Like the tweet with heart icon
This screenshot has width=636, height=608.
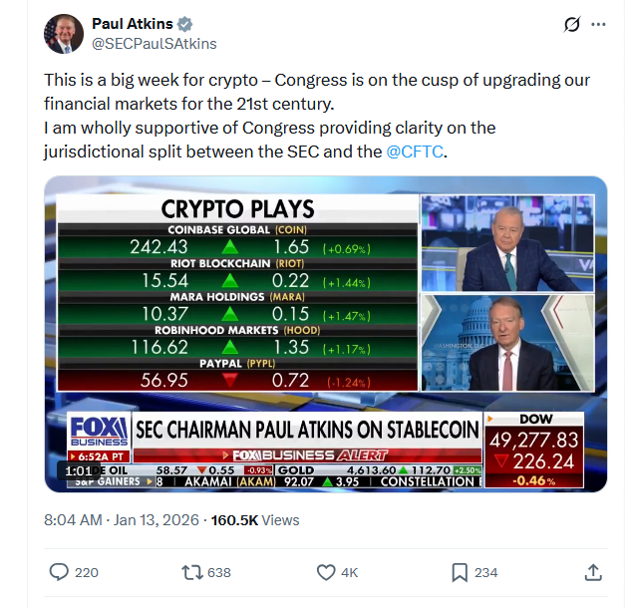pos(326,572)
